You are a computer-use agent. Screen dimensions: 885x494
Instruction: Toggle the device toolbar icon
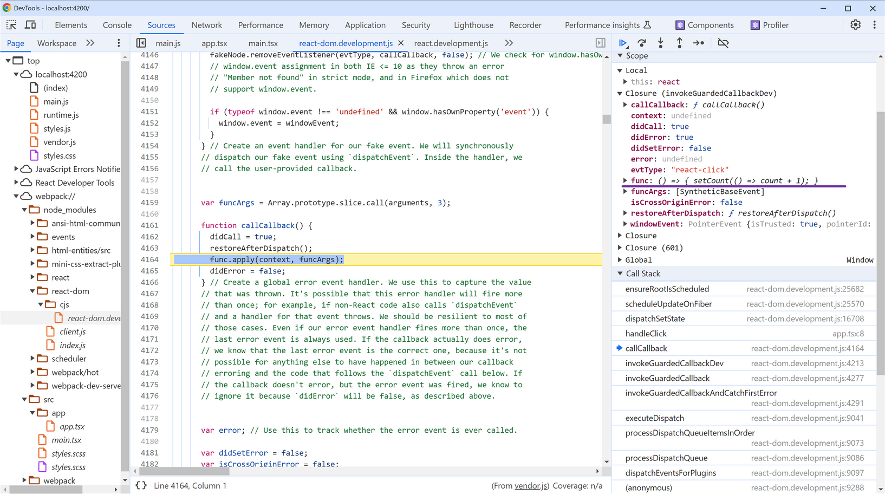tap(31, 25)
